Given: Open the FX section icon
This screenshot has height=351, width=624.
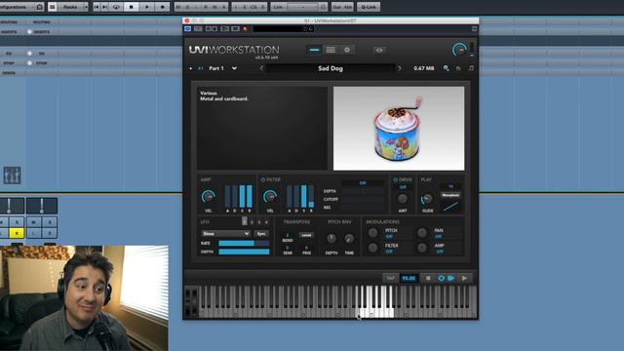Looking at the screenshot, I should point(458,68).
